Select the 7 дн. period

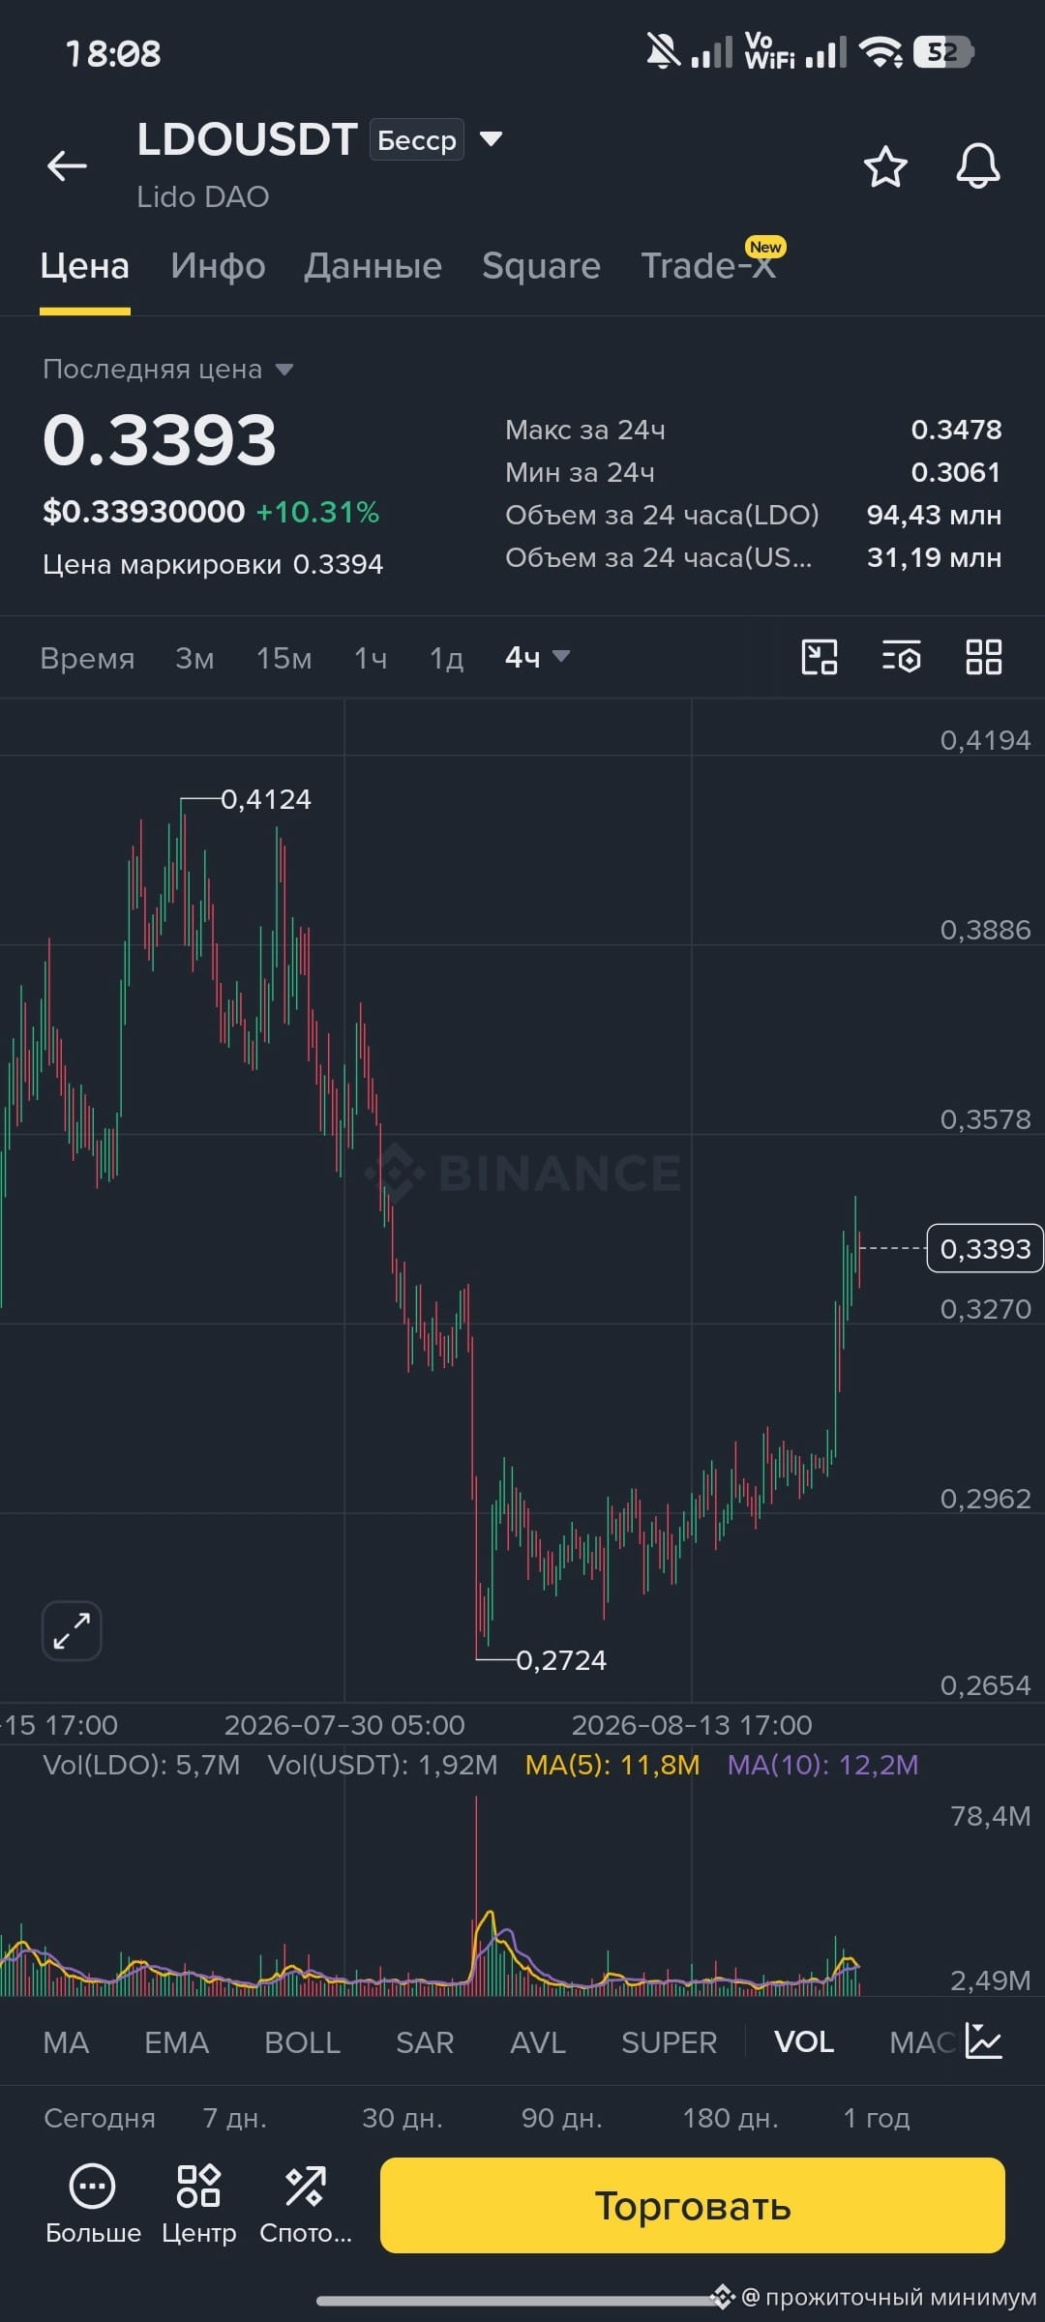(x=235, y=2118)
